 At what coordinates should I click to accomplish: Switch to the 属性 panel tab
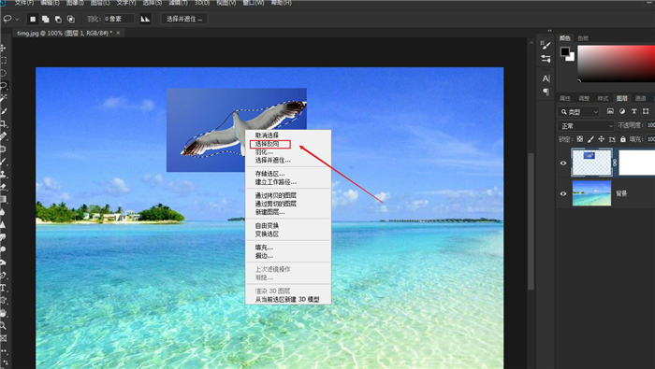pyautogui.click(x=565, y=98)
